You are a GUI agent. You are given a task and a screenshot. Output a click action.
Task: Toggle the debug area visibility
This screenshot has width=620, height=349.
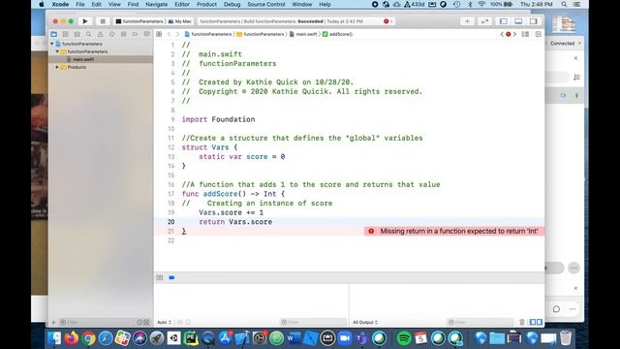[518, 21]
